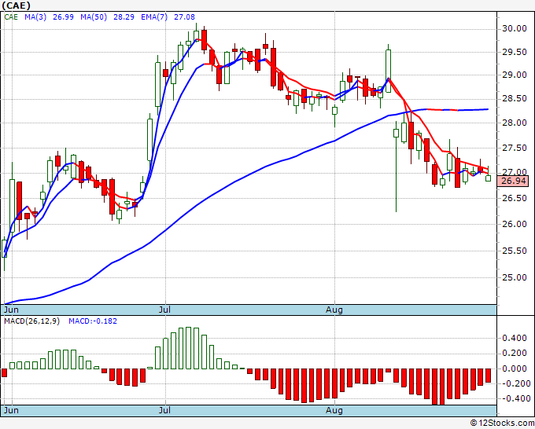The image size is (535, 429).
Task: Click the 28.50 price axis label
Action: (x=515, y=99)
